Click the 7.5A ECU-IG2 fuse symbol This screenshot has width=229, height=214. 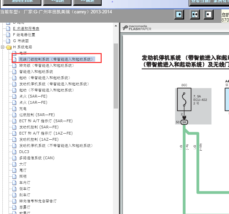(184, 99)
